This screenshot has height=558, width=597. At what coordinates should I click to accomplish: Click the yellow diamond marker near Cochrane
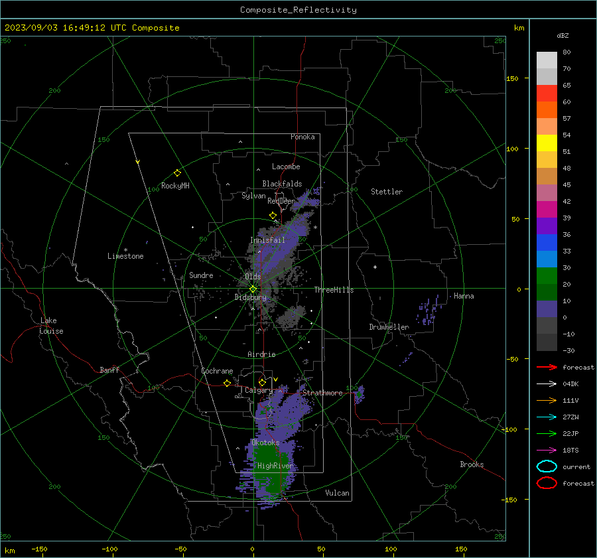228,384
